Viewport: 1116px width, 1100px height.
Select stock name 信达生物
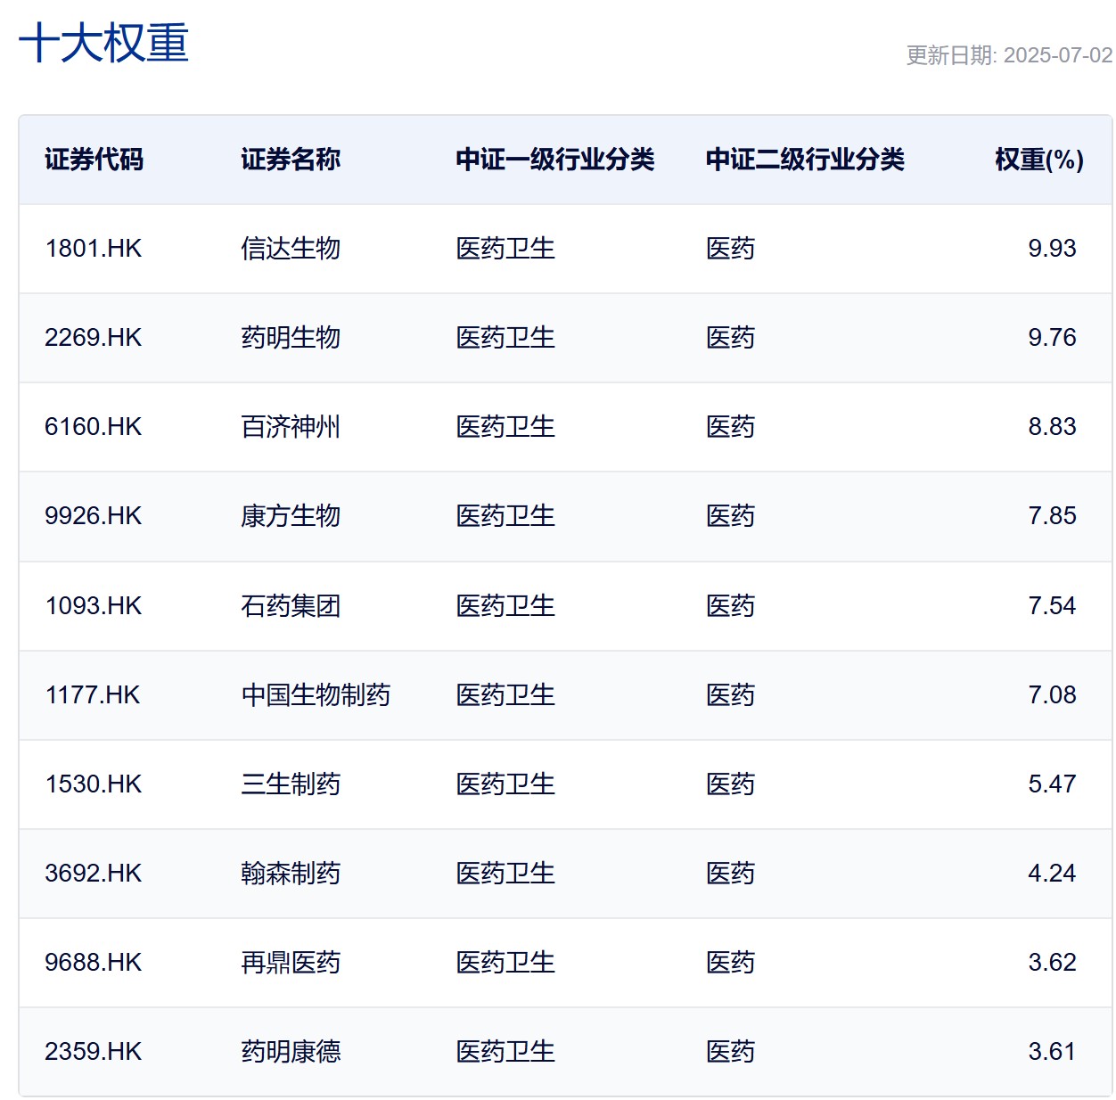click(291, 248)
